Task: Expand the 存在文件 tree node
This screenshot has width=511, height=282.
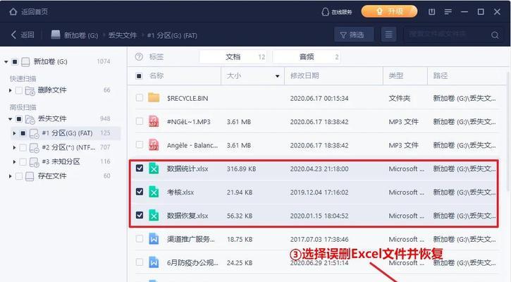Action: point(10,176)
